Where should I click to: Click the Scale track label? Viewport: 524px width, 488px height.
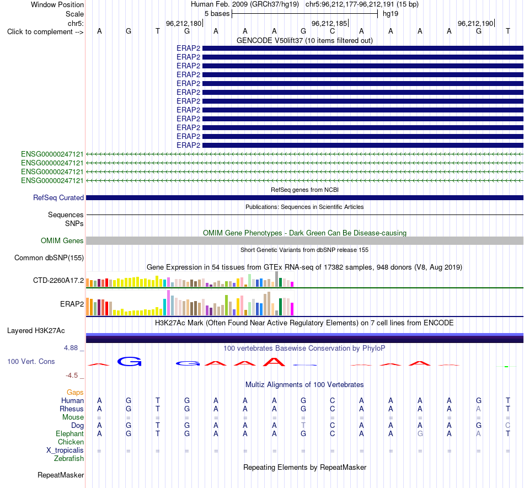tap(74, 14)
